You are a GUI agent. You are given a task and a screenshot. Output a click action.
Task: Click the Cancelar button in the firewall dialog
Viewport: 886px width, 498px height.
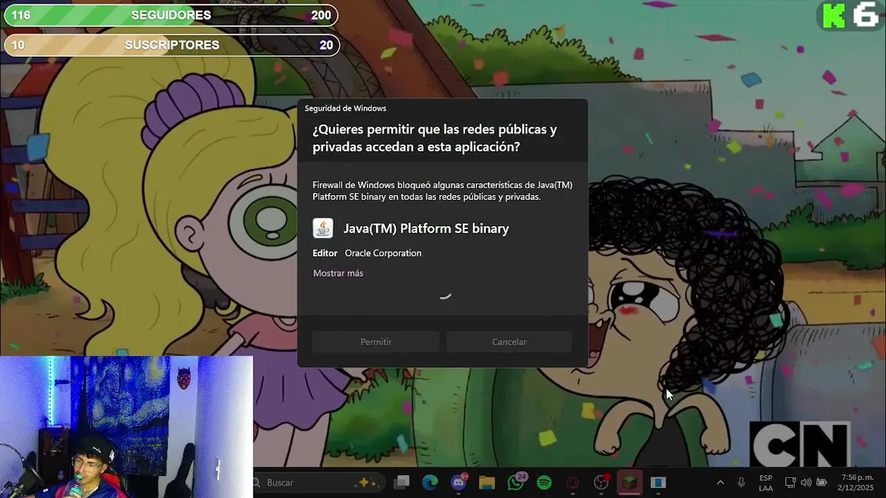(x=509, y=342)
